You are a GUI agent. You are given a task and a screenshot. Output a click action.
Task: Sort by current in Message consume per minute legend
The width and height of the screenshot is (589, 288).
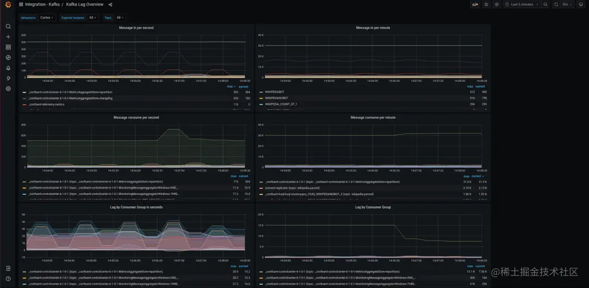[x=478, y=176]
